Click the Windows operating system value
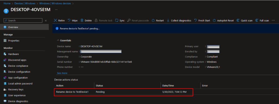Image resolution: width=279 pixels, height=104 pixels. (211, 62)
